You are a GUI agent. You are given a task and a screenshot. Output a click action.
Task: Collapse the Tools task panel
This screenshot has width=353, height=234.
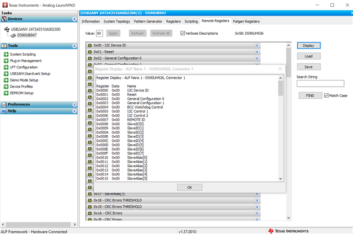click(74, 46)
